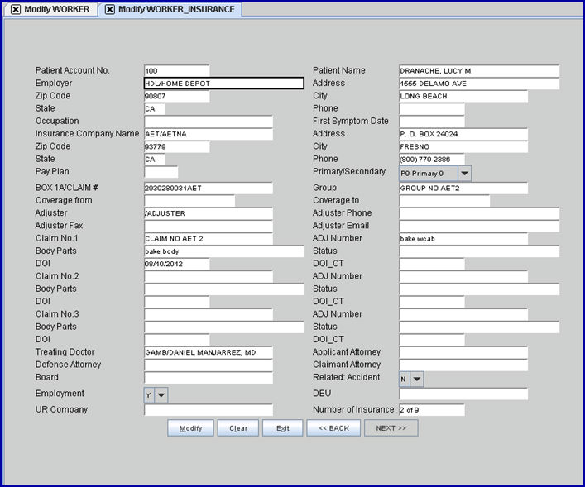
Task: Focus the Patient Account No. field
Action: click(x=177, y=71)
